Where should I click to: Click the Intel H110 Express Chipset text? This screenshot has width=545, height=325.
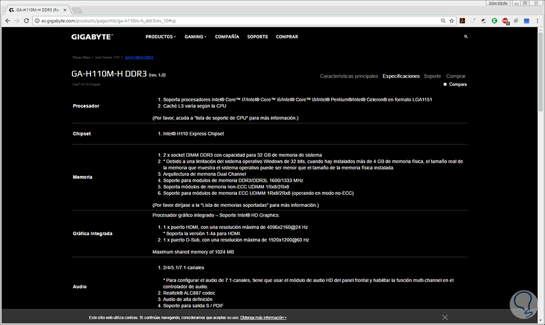pos(193,134)
